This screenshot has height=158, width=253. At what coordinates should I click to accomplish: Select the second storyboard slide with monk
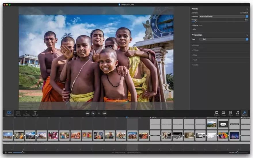pos(19,136)
